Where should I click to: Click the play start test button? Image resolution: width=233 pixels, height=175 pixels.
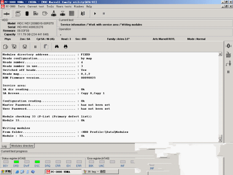click(x=95, y=13)
